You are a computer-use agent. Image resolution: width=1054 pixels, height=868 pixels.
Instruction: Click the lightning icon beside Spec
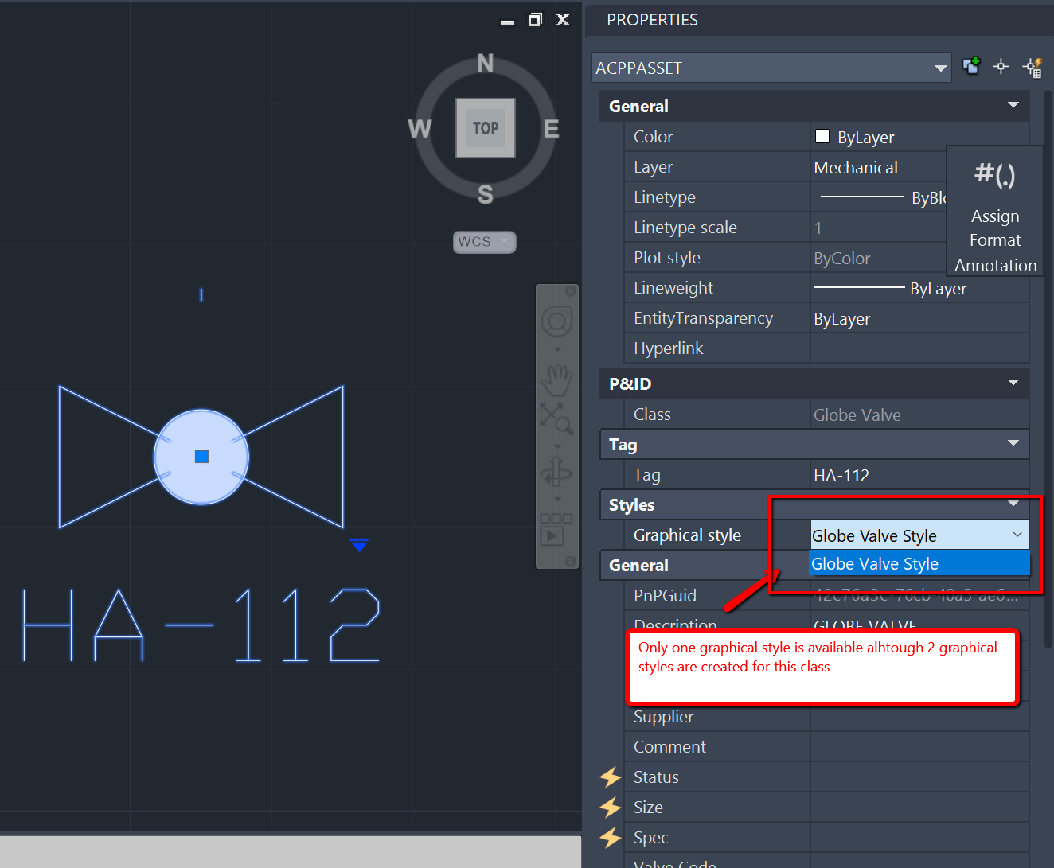611,837
